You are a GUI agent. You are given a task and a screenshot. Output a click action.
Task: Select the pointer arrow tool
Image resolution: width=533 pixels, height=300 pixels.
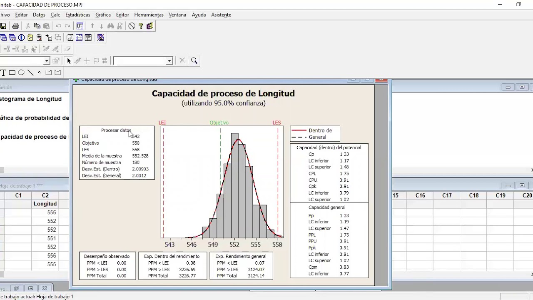click(69, 61)
